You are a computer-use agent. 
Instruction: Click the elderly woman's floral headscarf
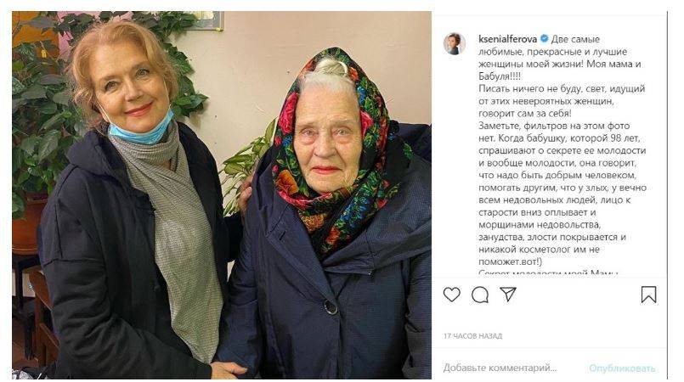point(336,166)
